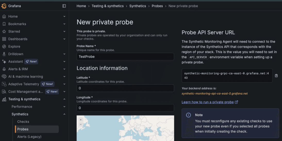Expand the AI & machine learning chevron
Screen dimensions: 282x141
(64, 76)
